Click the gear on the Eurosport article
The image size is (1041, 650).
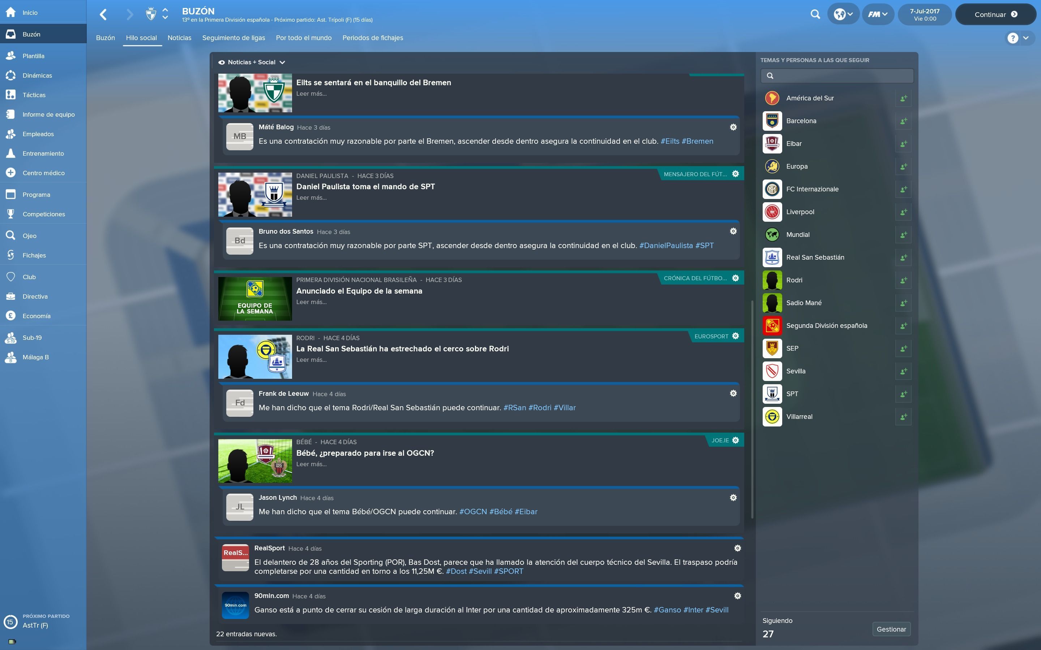click(x=736, y=336)
